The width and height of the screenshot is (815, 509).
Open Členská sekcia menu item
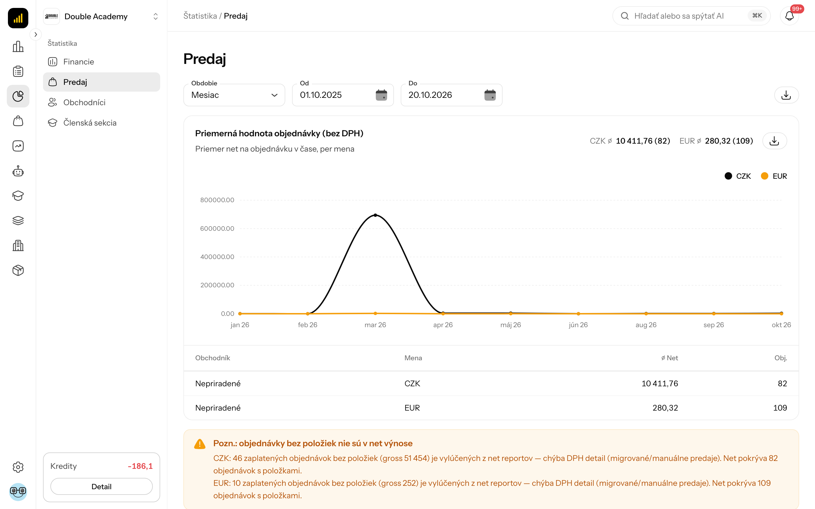101,122
